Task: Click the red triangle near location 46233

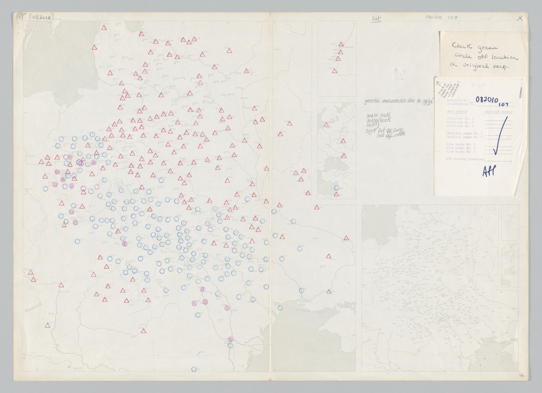Action: 144,331
